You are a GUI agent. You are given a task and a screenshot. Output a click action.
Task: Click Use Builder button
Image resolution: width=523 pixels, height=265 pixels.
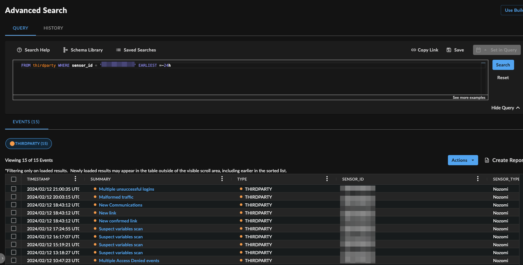512,10
